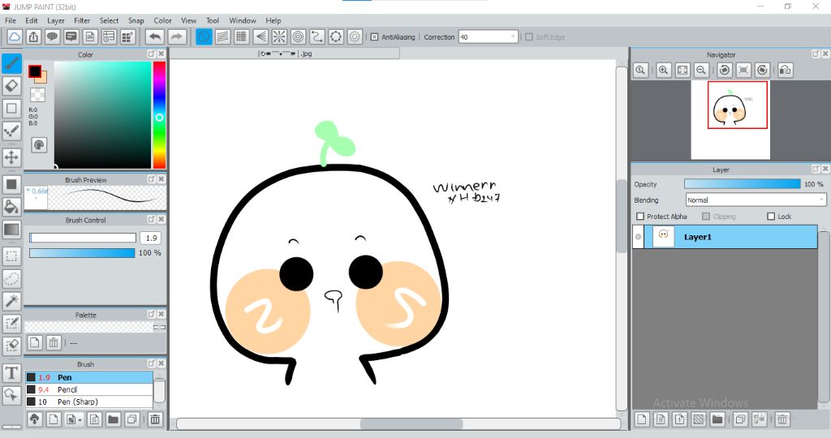
Task: Choose the rectangular Select tool
Action: tap(11, 256)
